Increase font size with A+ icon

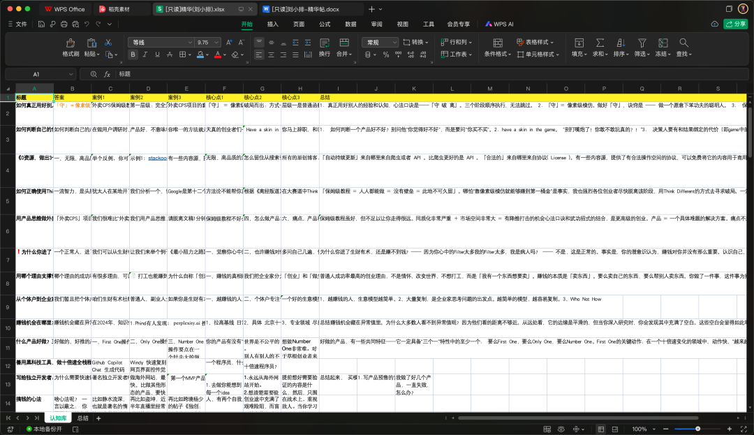click(230, 43)
